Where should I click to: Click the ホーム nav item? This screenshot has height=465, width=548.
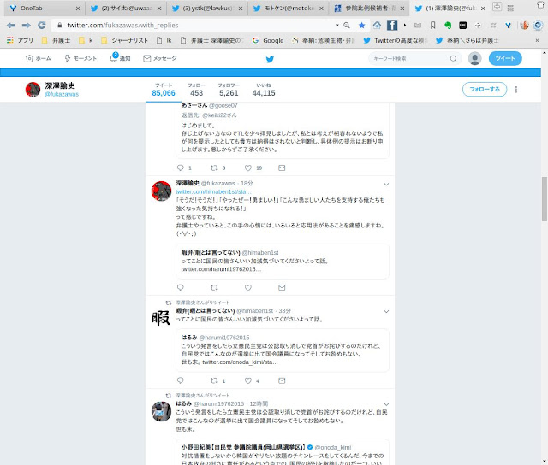39,58
